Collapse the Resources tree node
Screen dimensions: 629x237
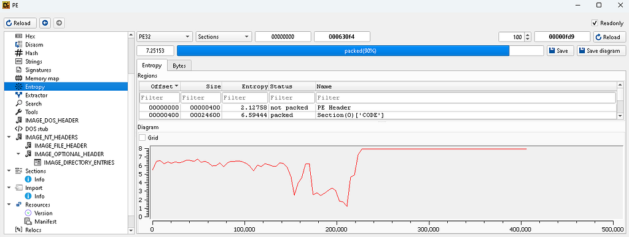(x=9, y=205)
